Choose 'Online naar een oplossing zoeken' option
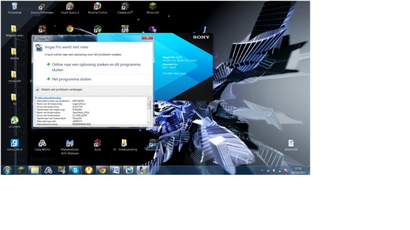 (96, 67)
